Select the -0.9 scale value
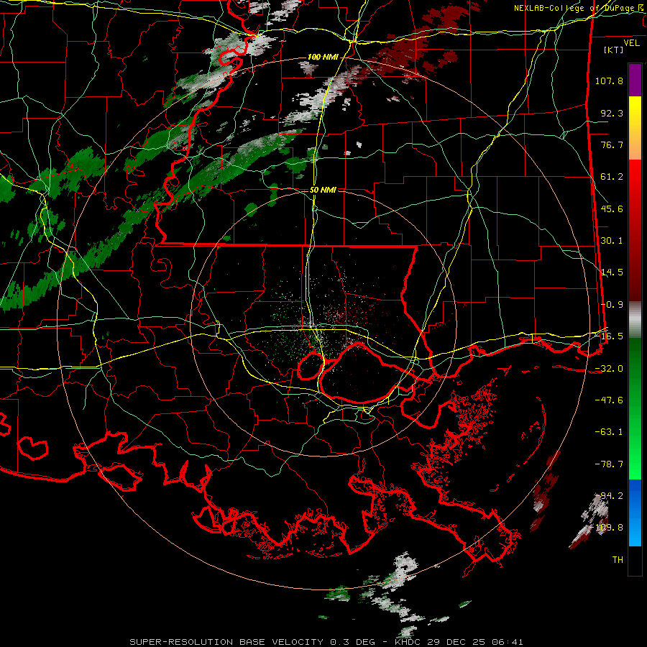This screenshot has height=647, width=647. 612,305
